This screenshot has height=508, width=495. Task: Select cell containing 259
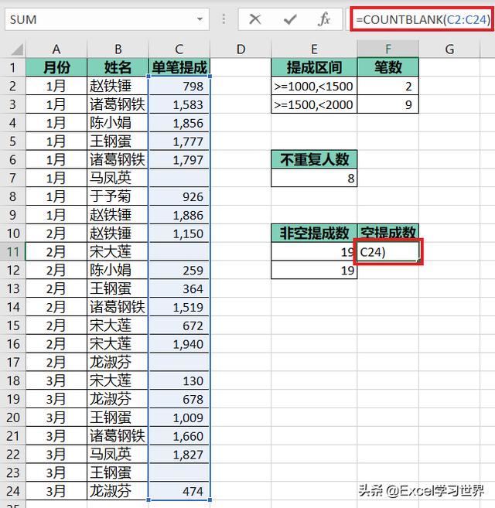point(179,270)
